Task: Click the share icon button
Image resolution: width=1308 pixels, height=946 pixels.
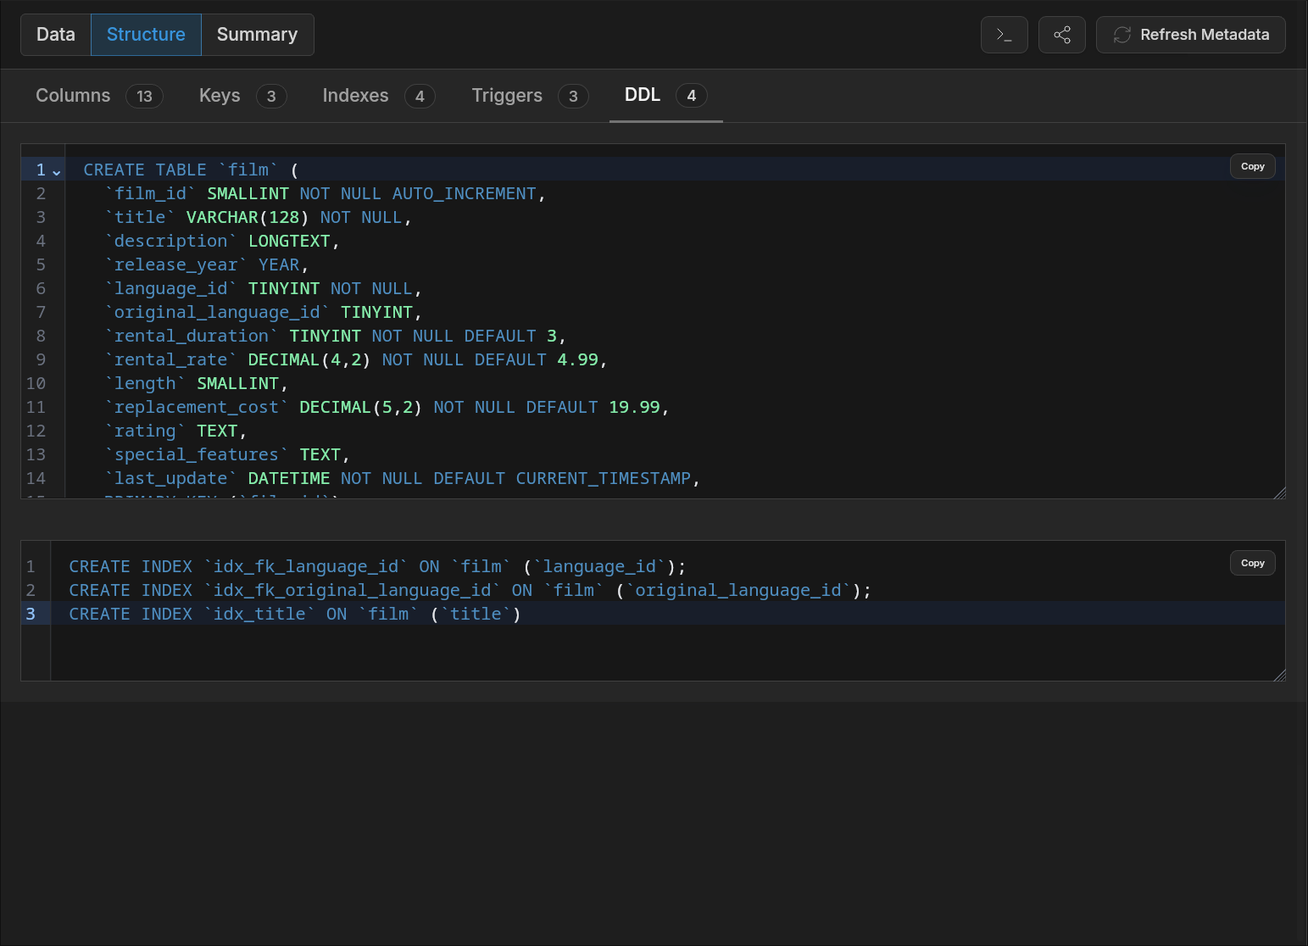Action: 1061,35
